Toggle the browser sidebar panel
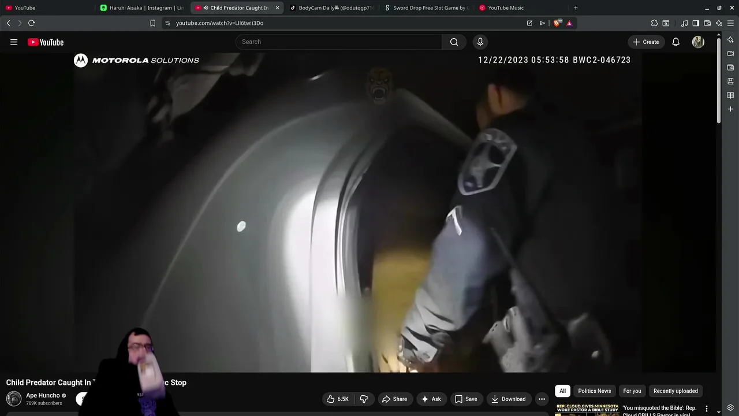Image resolution: width=739 pixels, height=416 pixels. click(696, 23)
